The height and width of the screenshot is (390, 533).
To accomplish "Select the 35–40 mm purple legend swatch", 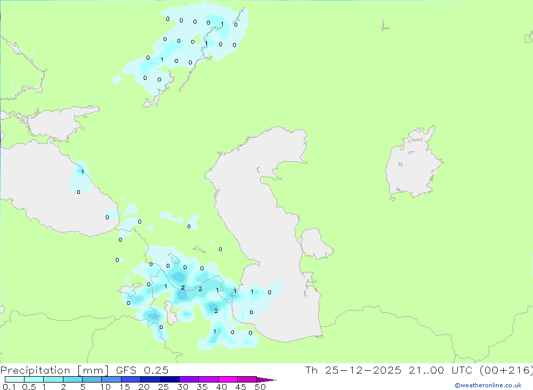I will tap(208, 379).
